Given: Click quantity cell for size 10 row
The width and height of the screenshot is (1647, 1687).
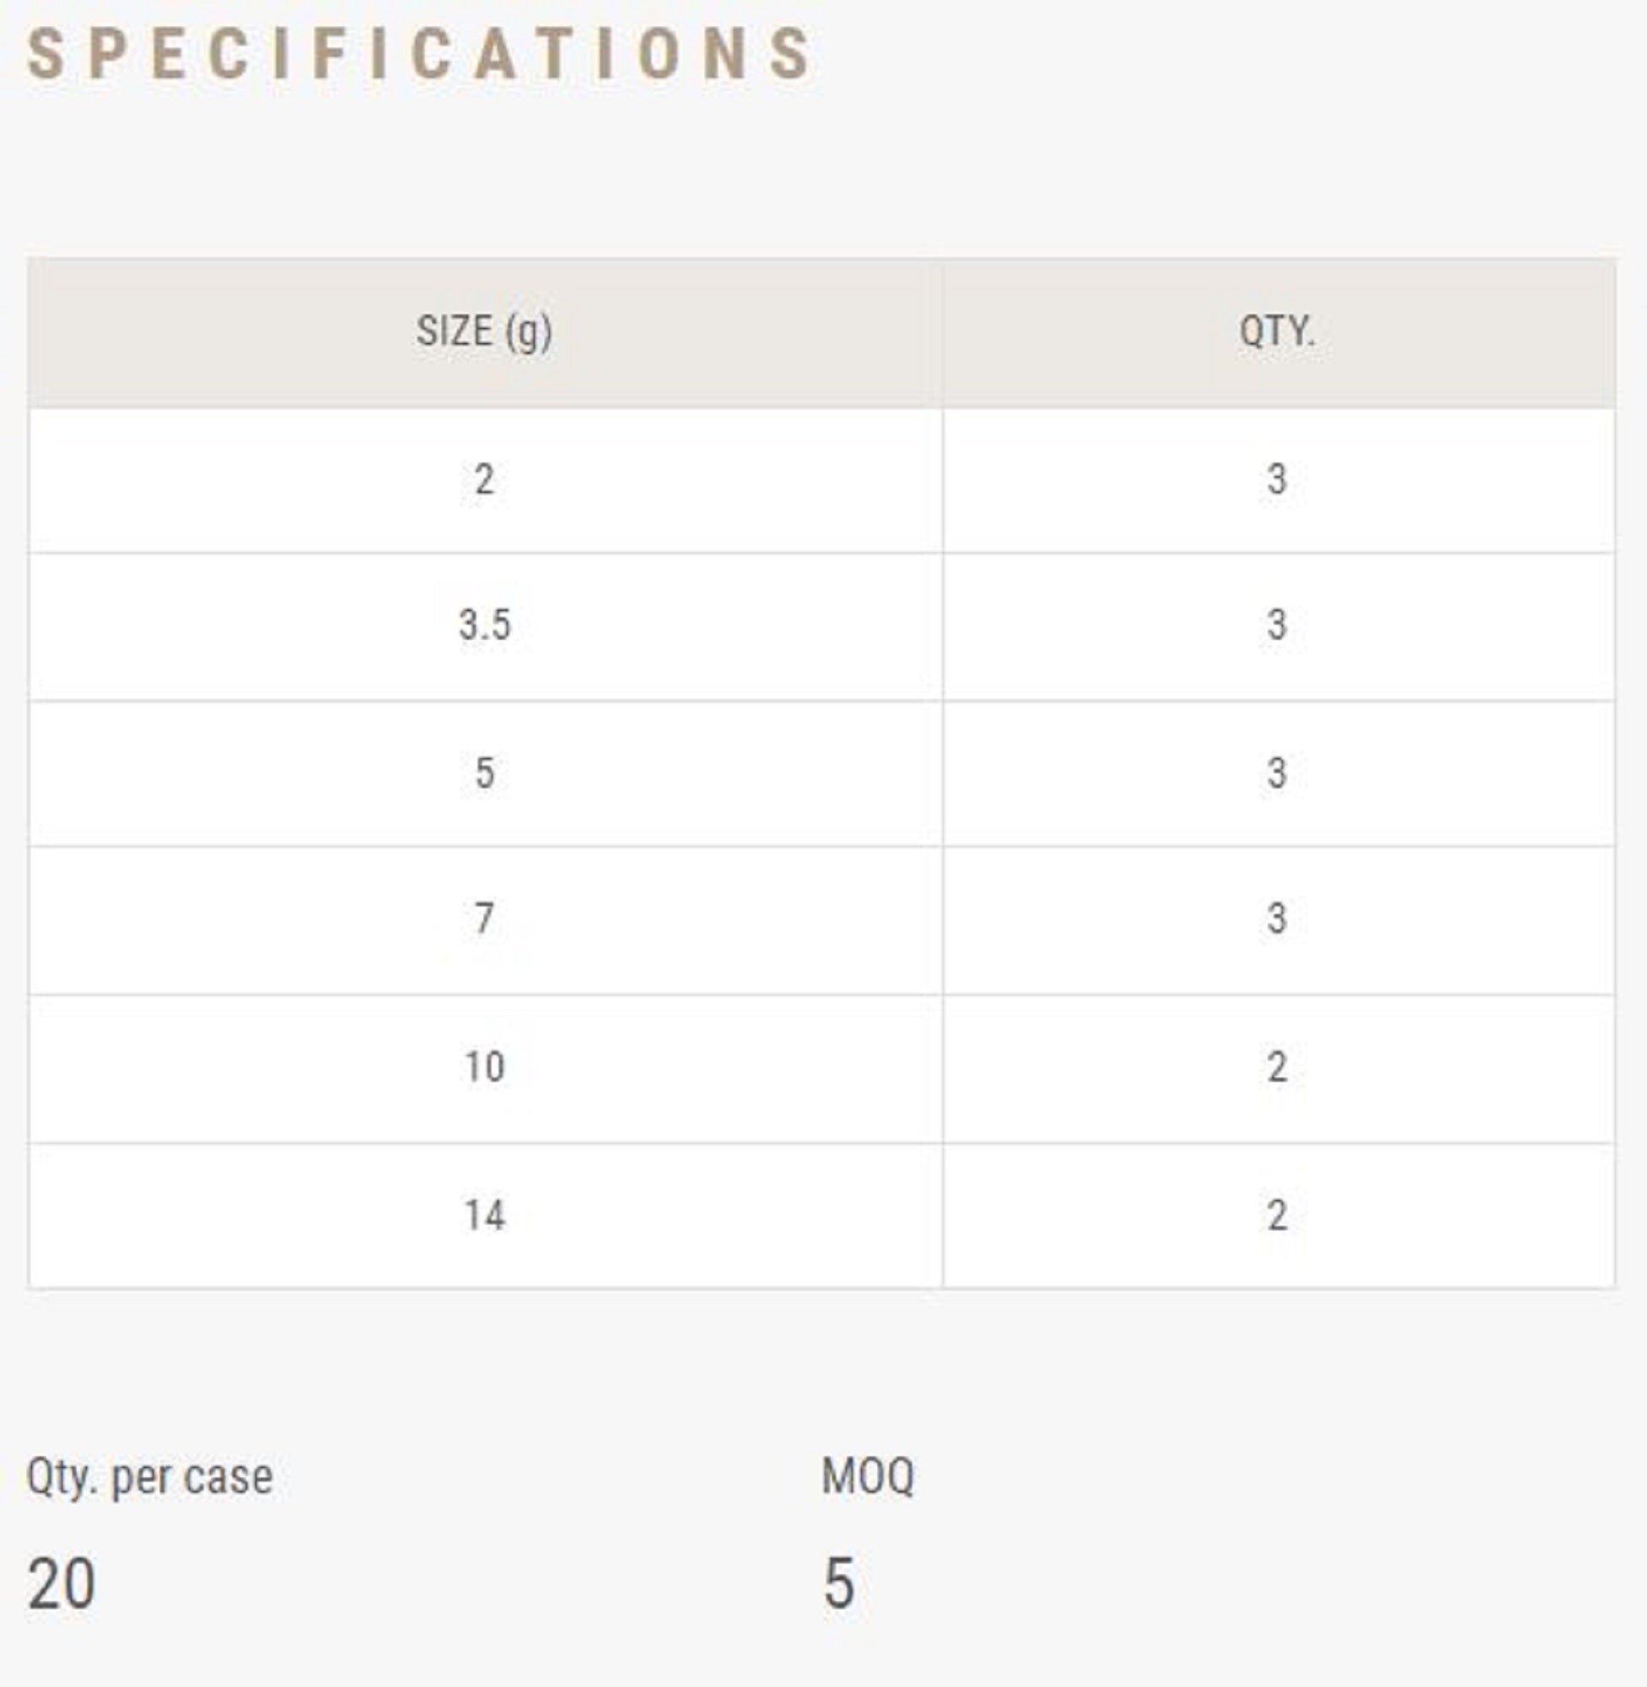Looking at the screenshot, I should click(x=1277, y=1068).
